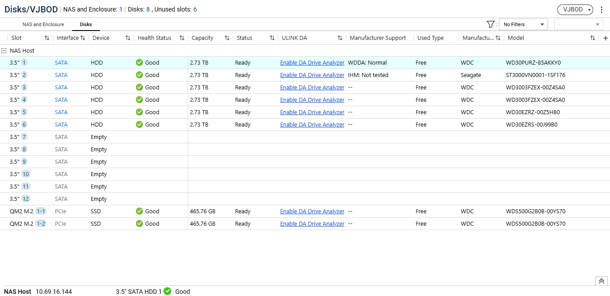The height and width of the screenshot is (296, 610).
Task: Sort by Model column arrows
Action: coord(593,38)
